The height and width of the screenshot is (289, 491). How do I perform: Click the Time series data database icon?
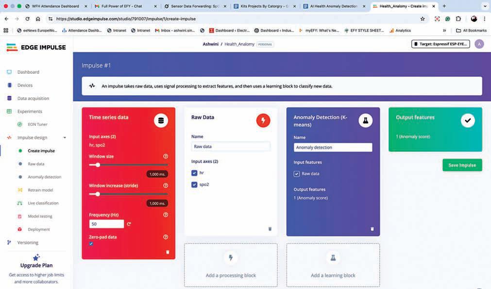pyautogui.click(x=161, y=120)
